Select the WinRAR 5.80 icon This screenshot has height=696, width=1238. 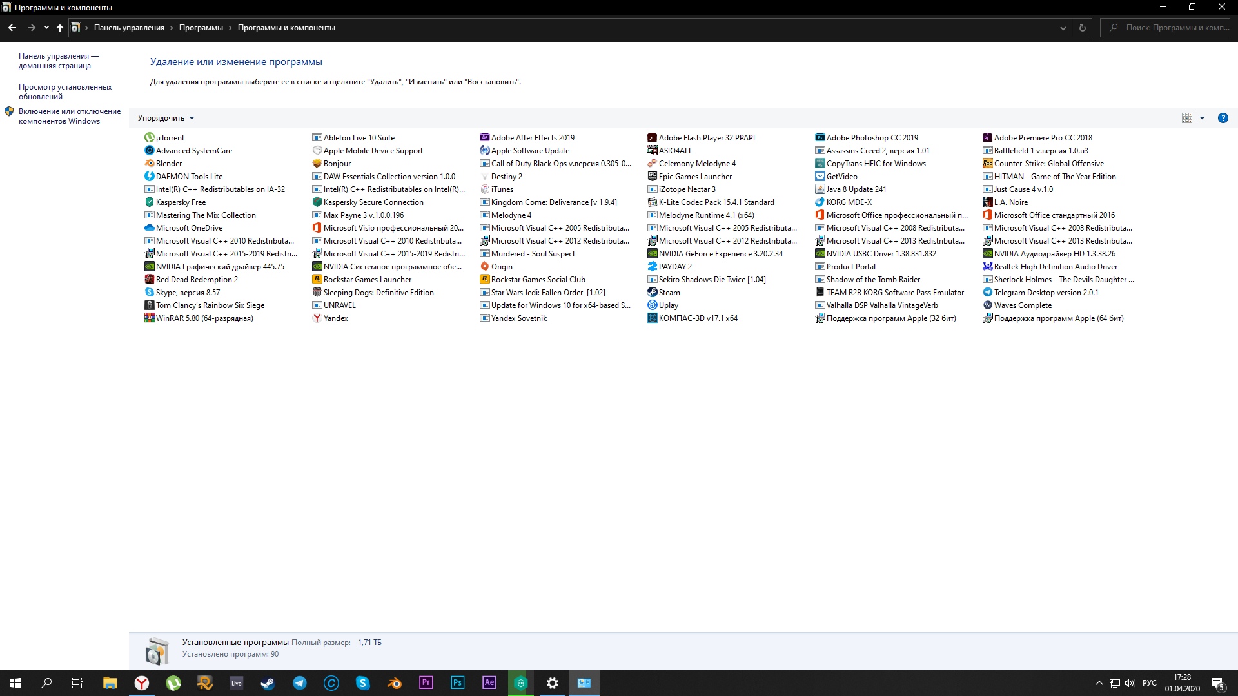point(150,318)
